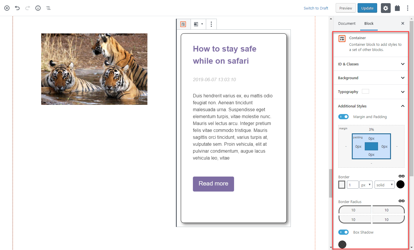414x250 pixels.
Task: Click the Typography white color preview
Action: tap(365, 91)
